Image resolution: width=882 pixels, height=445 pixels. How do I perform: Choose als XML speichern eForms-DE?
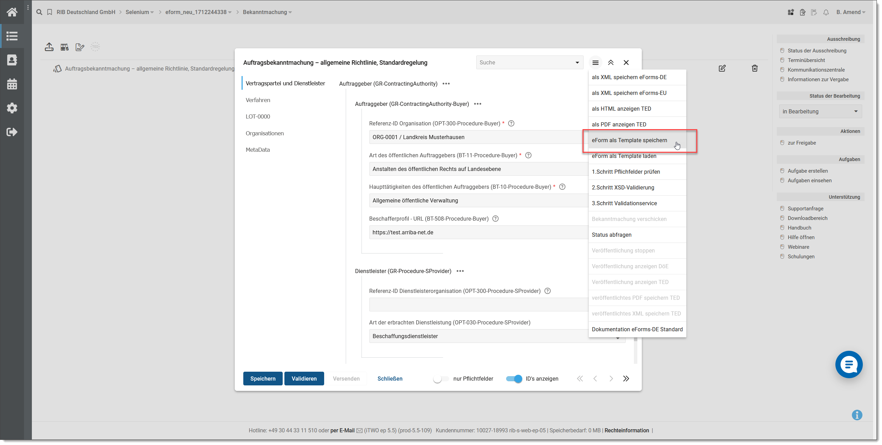[x=637, y=77]
